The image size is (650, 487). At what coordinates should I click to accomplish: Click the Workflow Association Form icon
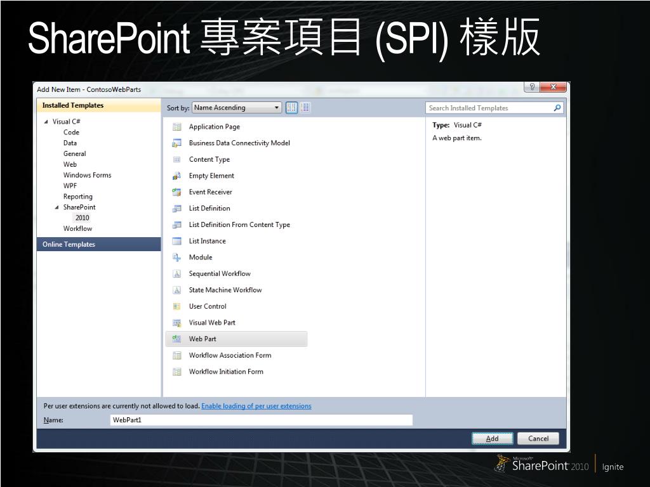[x=177, y=355]
